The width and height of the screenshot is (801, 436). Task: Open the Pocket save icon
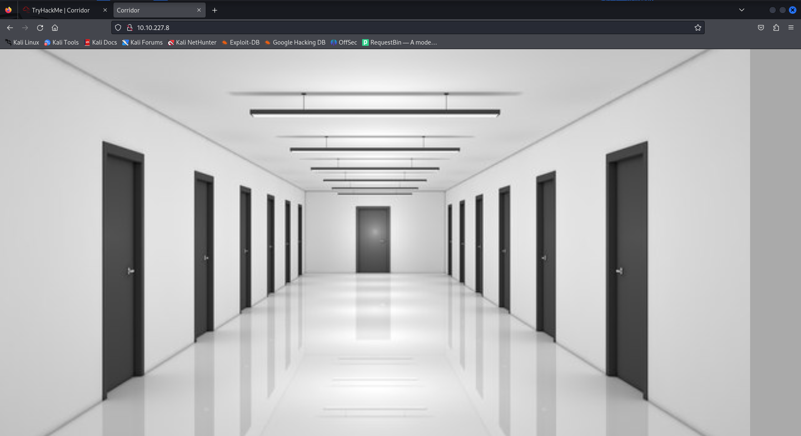coord(761,27)
